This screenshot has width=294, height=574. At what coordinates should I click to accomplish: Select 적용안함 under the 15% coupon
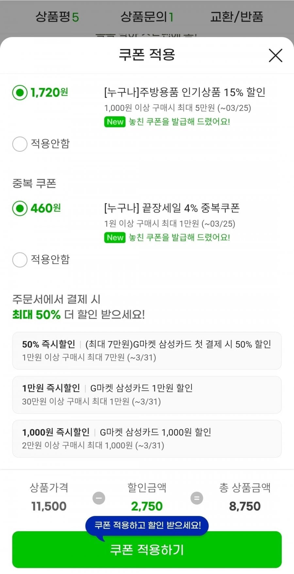pyautogui.click(x=20, y=144)
